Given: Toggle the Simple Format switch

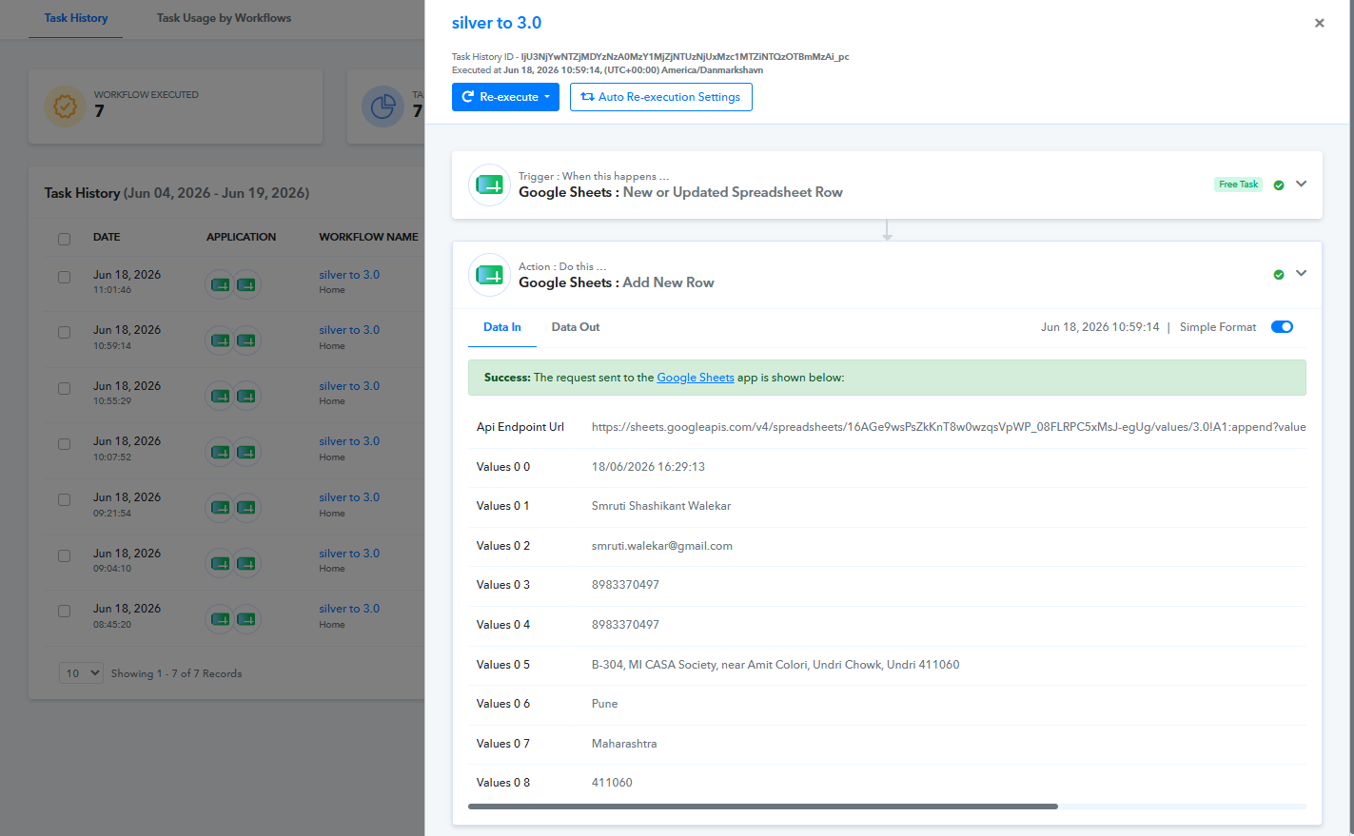Looking at the screenshot, I should [1282, 327].
